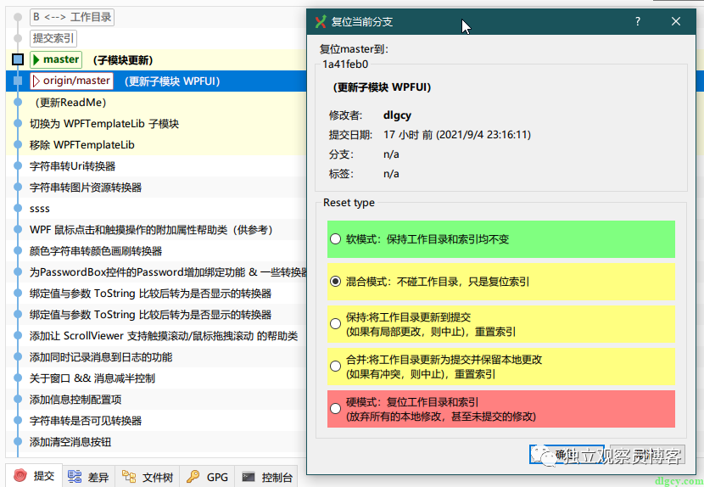Click graph node of 添加清空消息按钮 commit
The height and width of the screenshot is (487, 704).
pyautogui.click(x=18, y=442)
